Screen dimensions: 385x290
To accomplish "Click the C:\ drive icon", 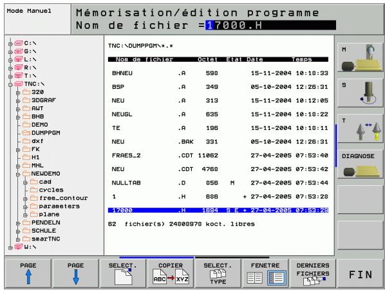I will [x=19, y=43].
